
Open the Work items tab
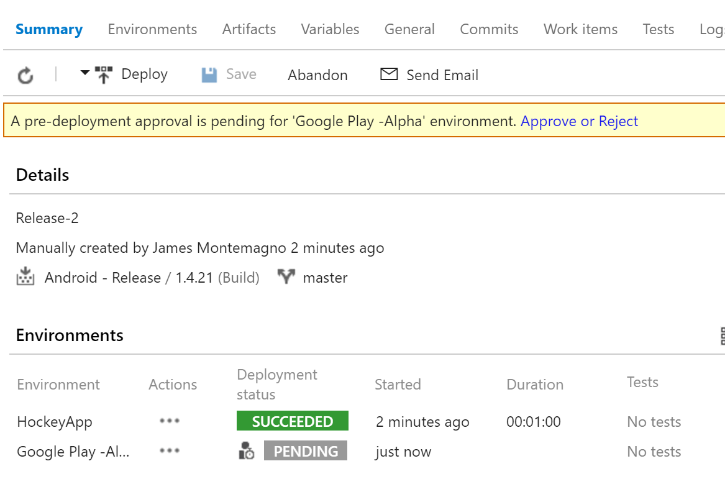(x=580, y=29)
